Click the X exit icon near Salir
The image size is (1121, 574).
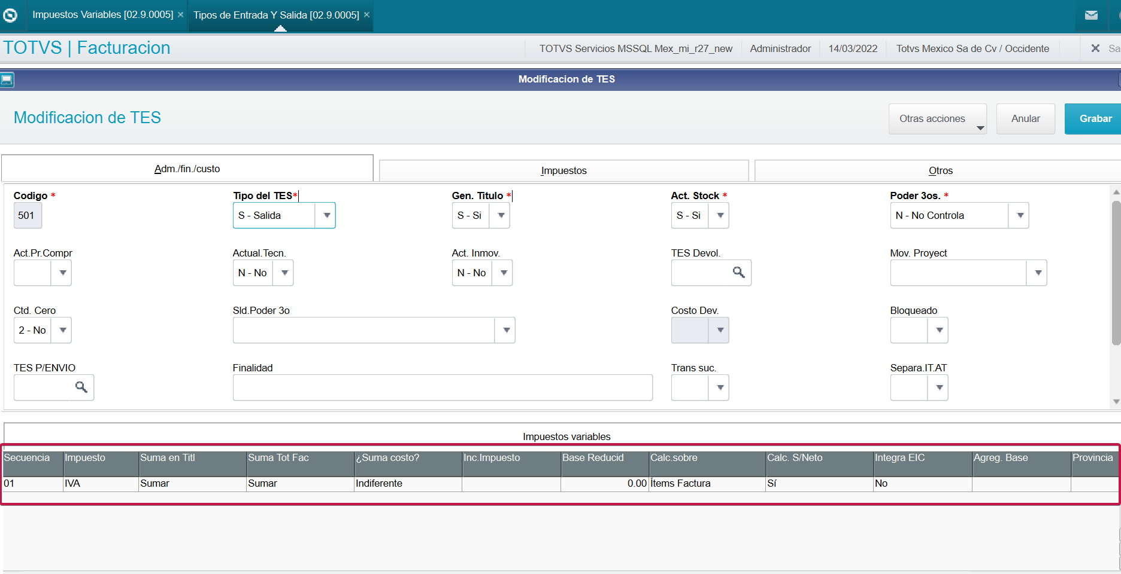[1095, 48]
